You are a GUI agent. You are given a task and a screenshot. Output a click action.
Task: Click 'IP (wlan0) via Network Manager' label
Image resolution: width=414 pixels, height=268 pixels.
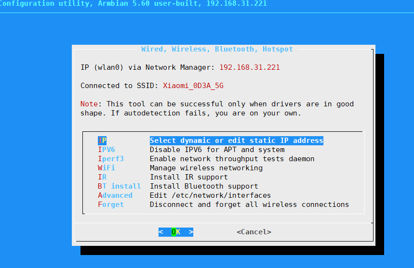click(147, 67)
